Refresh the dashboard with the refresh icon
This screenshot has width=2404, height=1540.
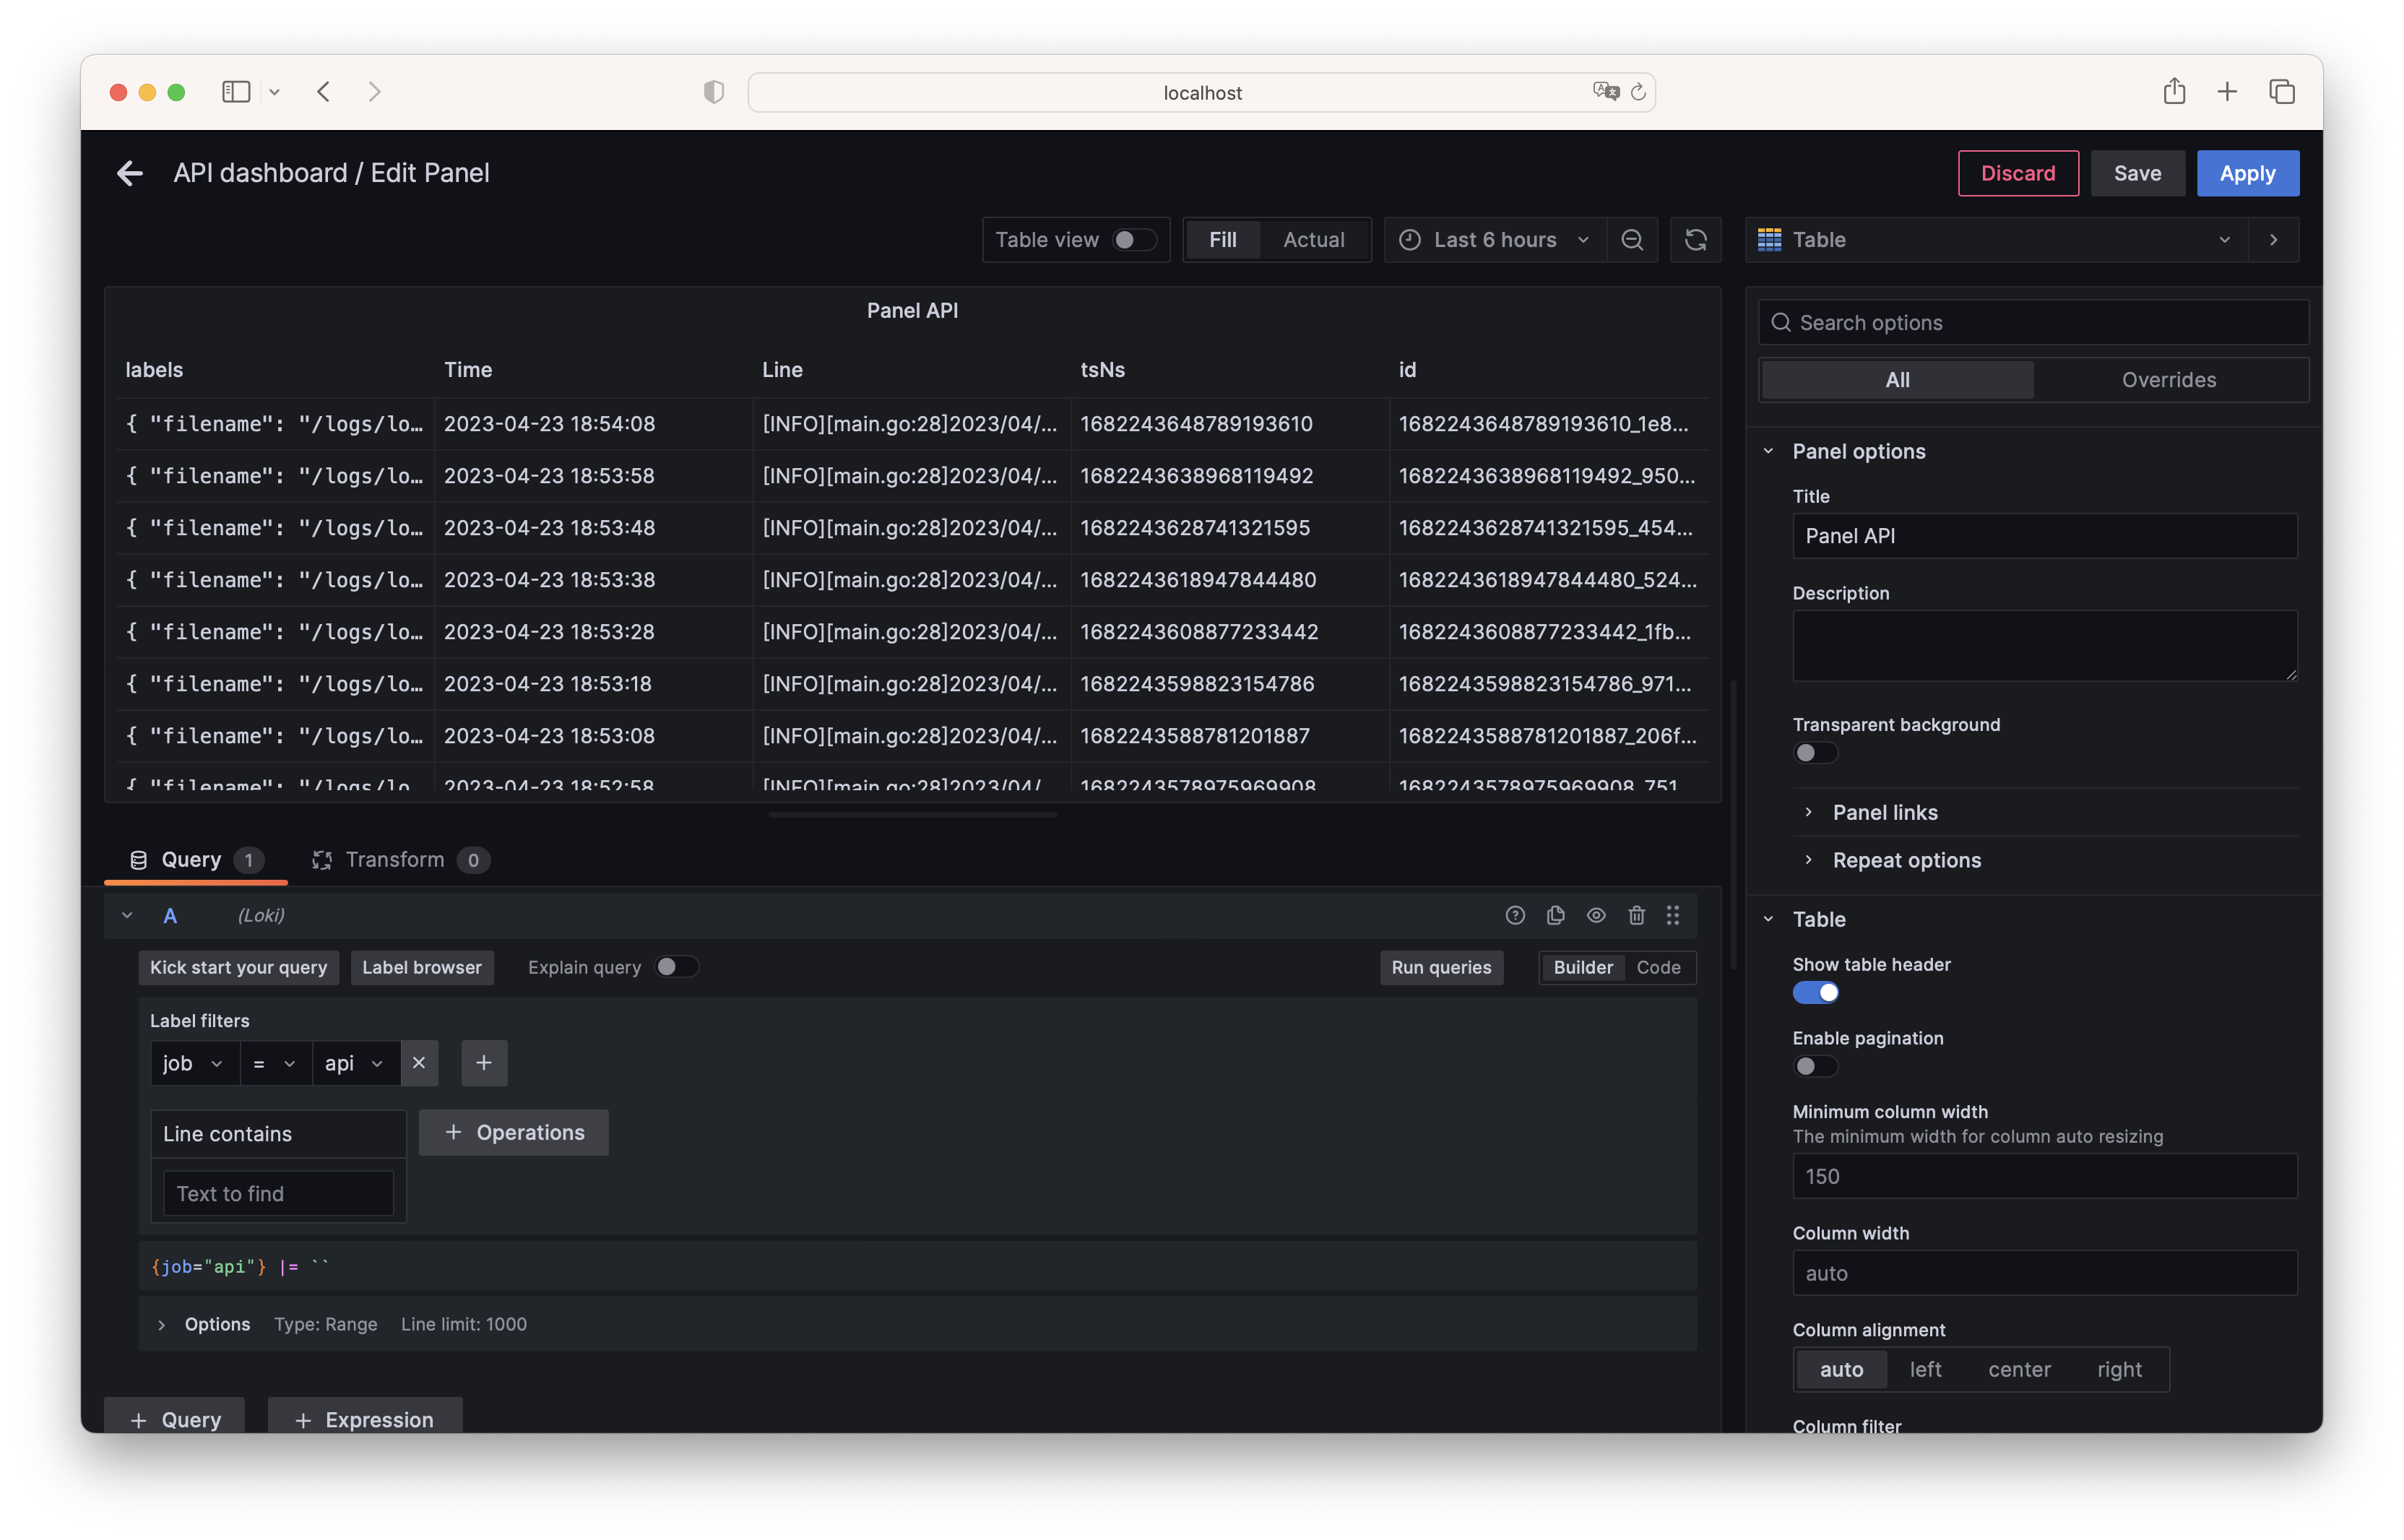point(1696,240)
